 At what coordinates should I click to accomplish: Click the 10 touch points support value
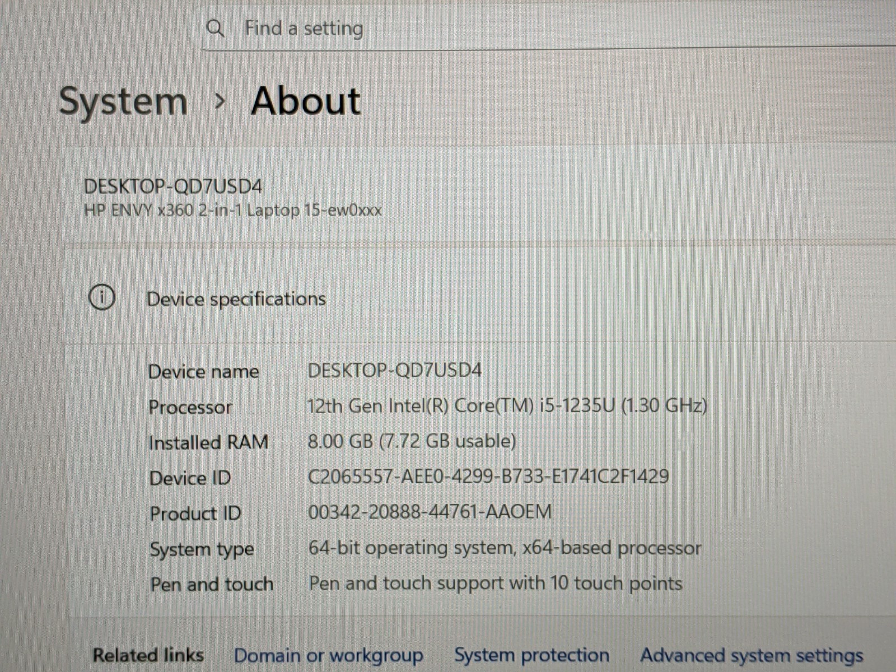[496, 584]
